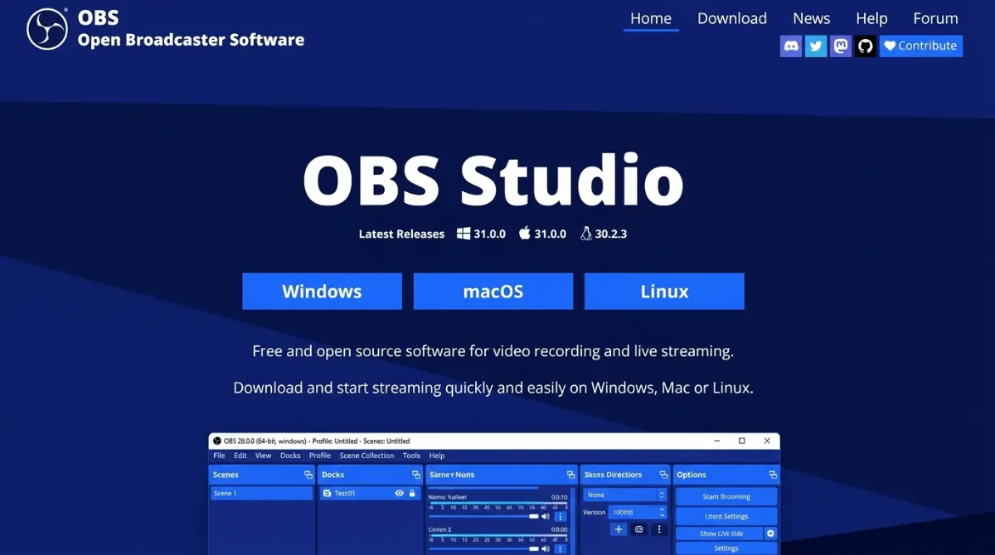Click the gear icon beside Show LIVK-tilde
The height and width of the screenshot is (555, 995).
770,533
